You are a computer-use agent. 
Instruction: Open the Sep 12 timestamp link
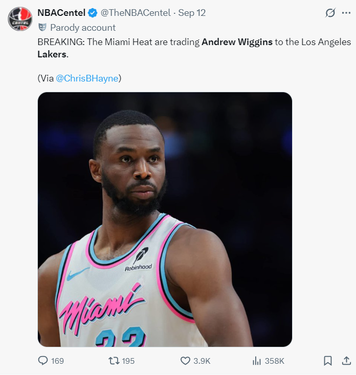(x=192, y=13)
